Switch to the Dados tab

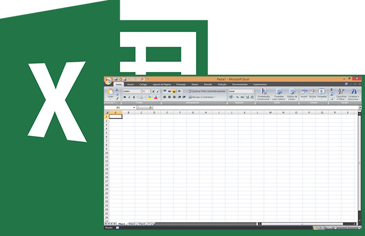click(x=195, y=84)
